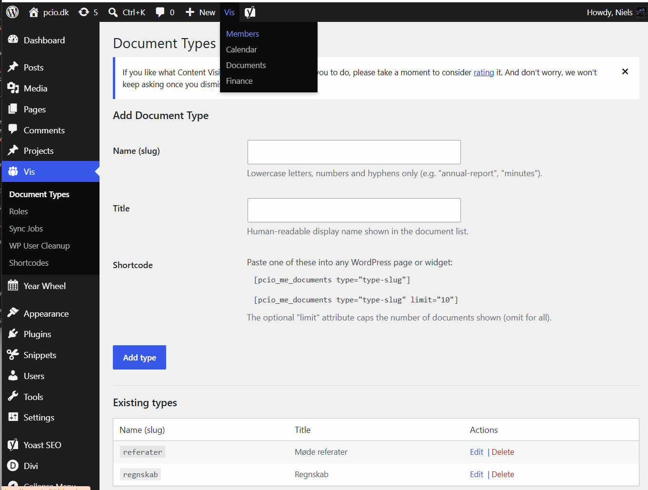The width and height of the screenshot is (648, 490).
Task: Click the first pcio_me_documents shortcode text
Action: click(332, 280)
